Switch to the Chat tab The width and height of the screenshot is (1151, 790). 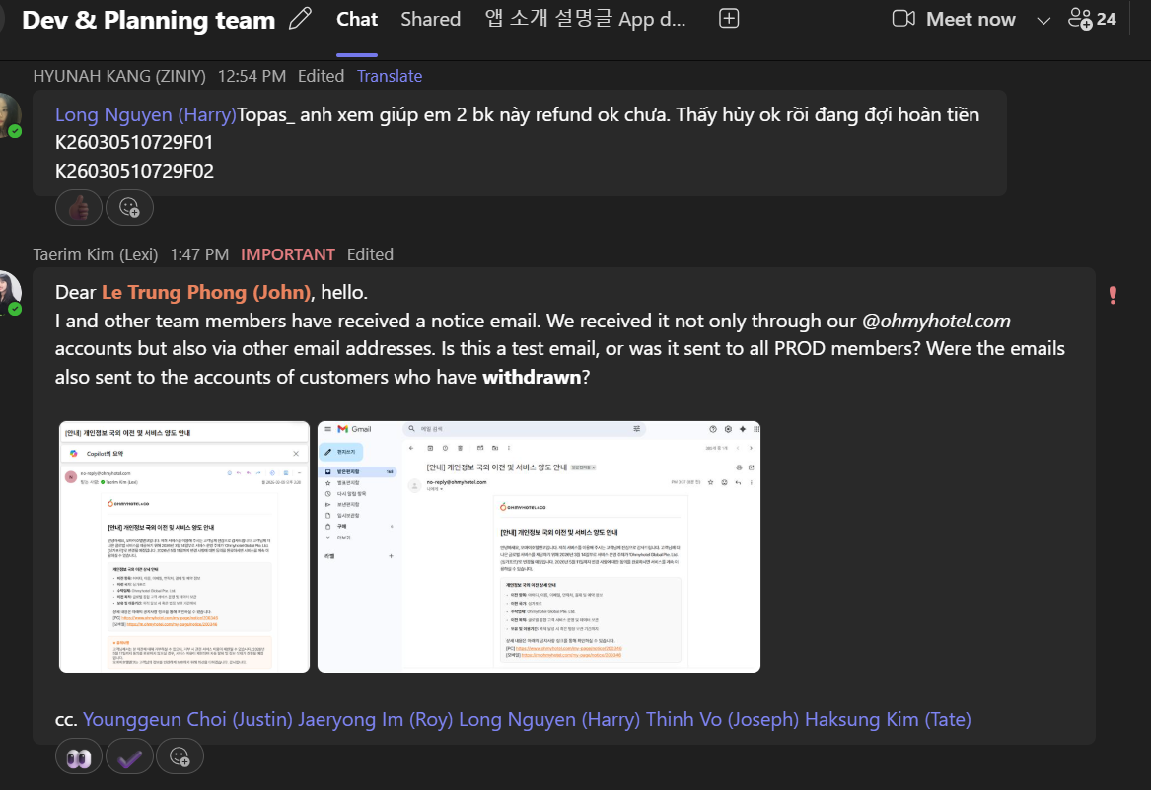coord(357,19)
